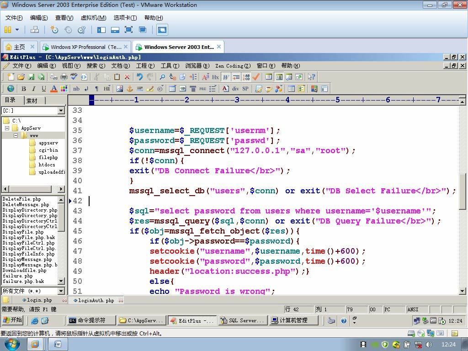Screen dimensions: 468x351
Task: Click the Hx hex viewer icon
Action: coord(216,77)
